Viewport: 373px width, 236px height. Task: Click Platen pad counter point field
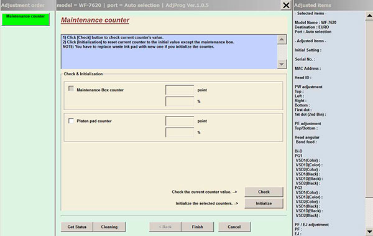tap(180, 121)
